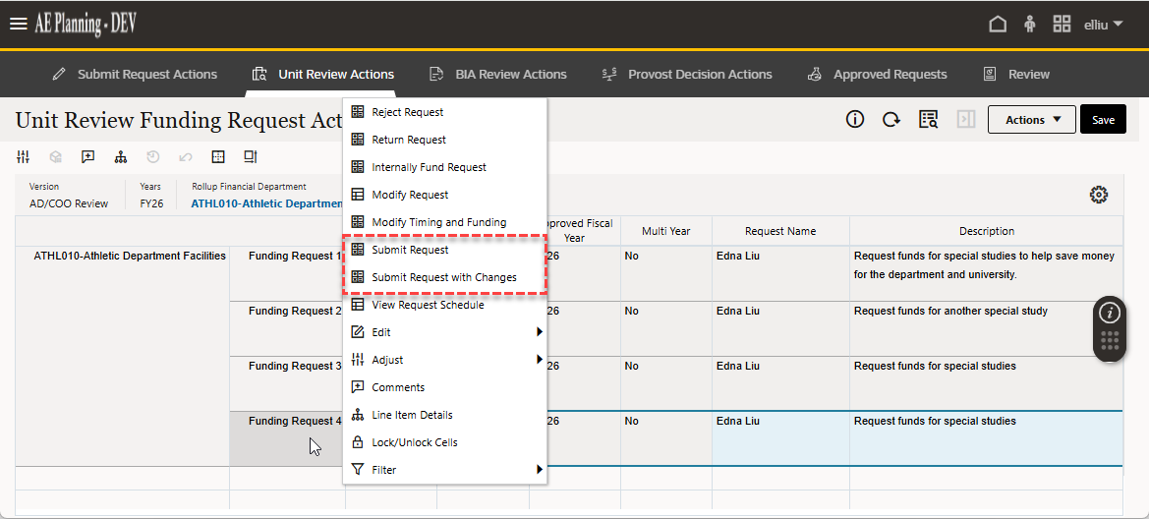Screen dimensions: 1149x519
Task: Switch to Review tab
Action: point(1016,74)
